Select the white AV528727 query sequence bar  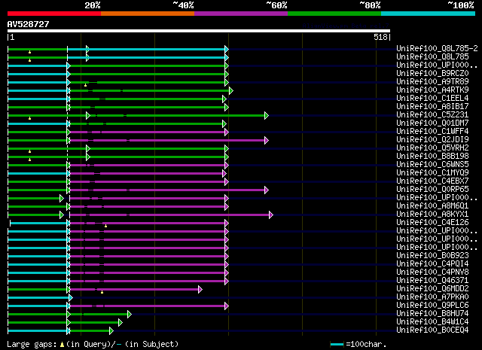tap(199, 31)
